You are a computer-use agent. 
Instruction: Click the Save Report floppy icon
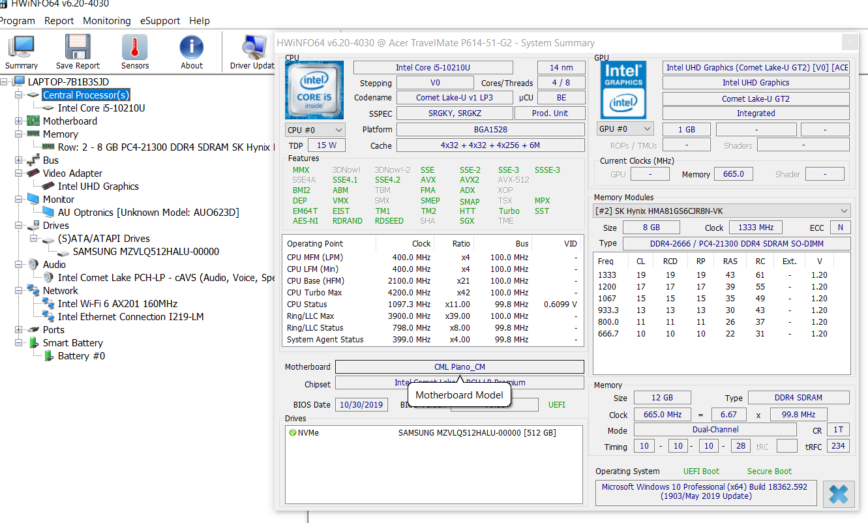coord(78,52)
